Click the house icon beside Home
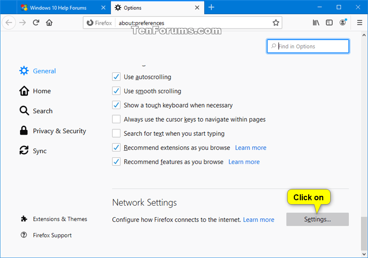368x258 pixels. click(24, 91)
